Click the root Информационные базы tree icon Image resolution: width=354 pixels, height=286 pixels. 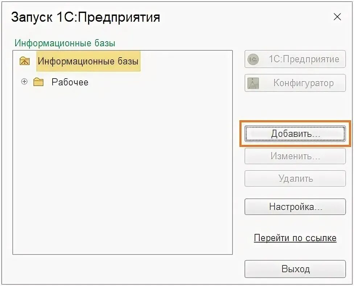click(25, 61)
